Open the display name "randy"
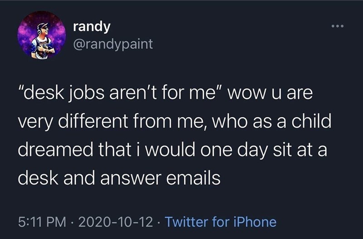363x239 pixels. (x=91, y=27)
